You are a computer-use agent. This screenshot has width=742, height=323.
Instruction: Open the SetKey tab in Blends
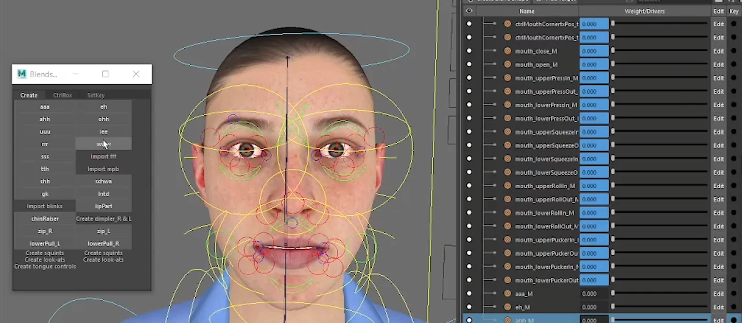(x=96, y=95)
